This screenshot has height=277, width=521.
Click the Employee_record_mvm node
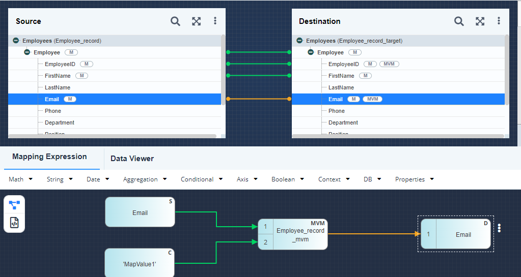point(300,234)
